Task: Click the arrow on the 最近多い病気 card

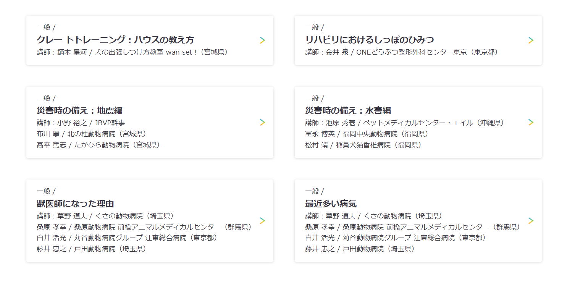Action: pyautogui.click(x=531, y=221)
